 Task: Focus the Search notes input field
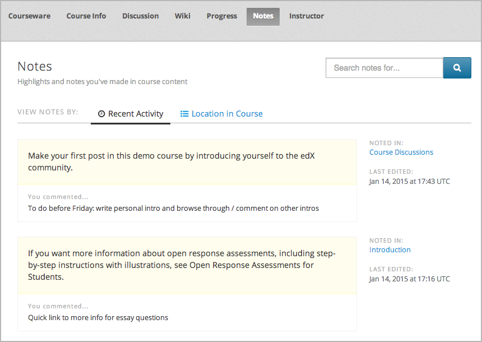(384, 68)
